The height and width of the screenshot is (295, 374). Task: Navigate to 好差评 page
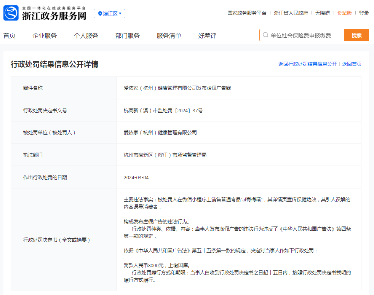point(207,36)
